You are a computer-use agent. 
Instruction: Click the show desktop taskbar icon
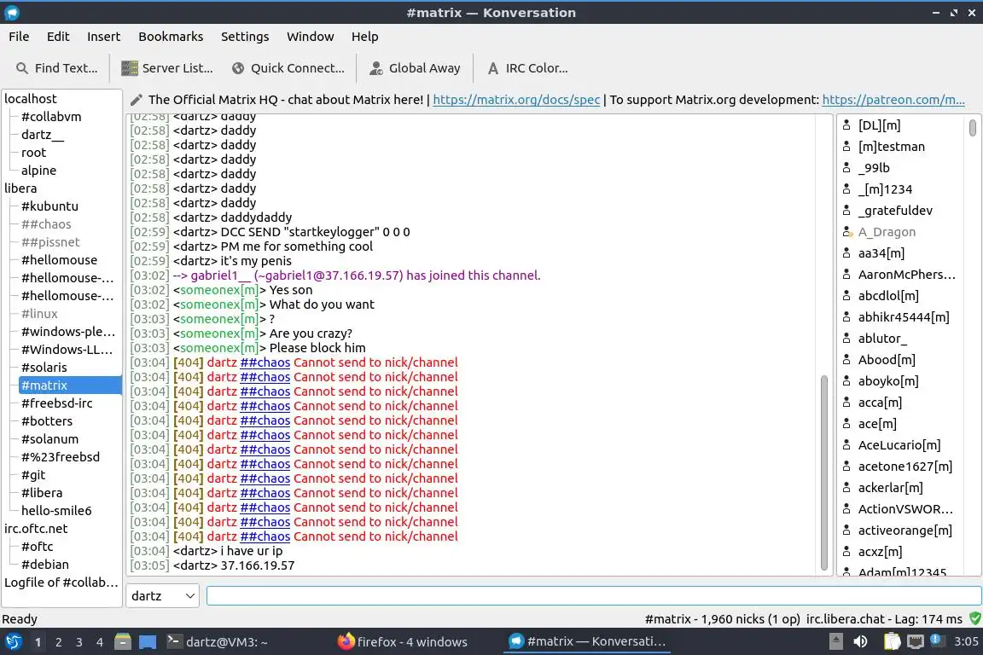click(x=148, y=642)
